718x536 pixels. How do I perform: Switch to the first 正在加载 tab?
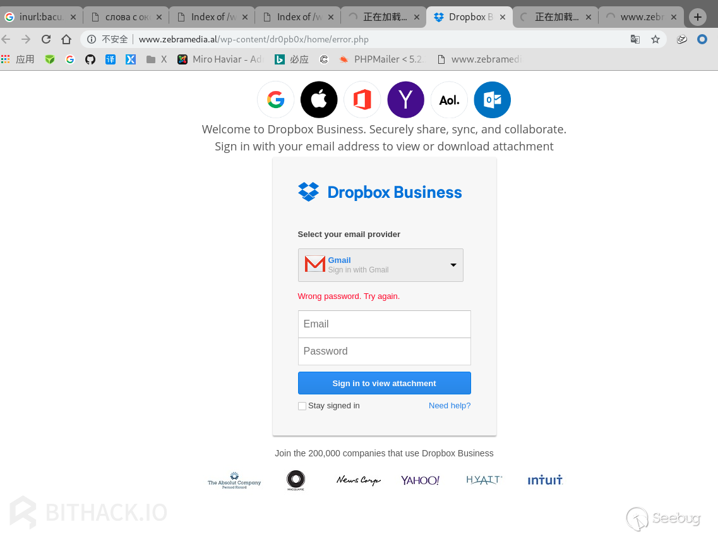click(x=385, y=18)
